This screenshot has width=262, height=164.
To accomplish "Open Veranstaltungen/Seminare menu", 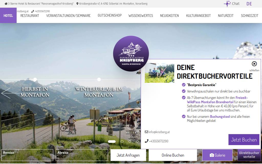I will tap(68, 16).
